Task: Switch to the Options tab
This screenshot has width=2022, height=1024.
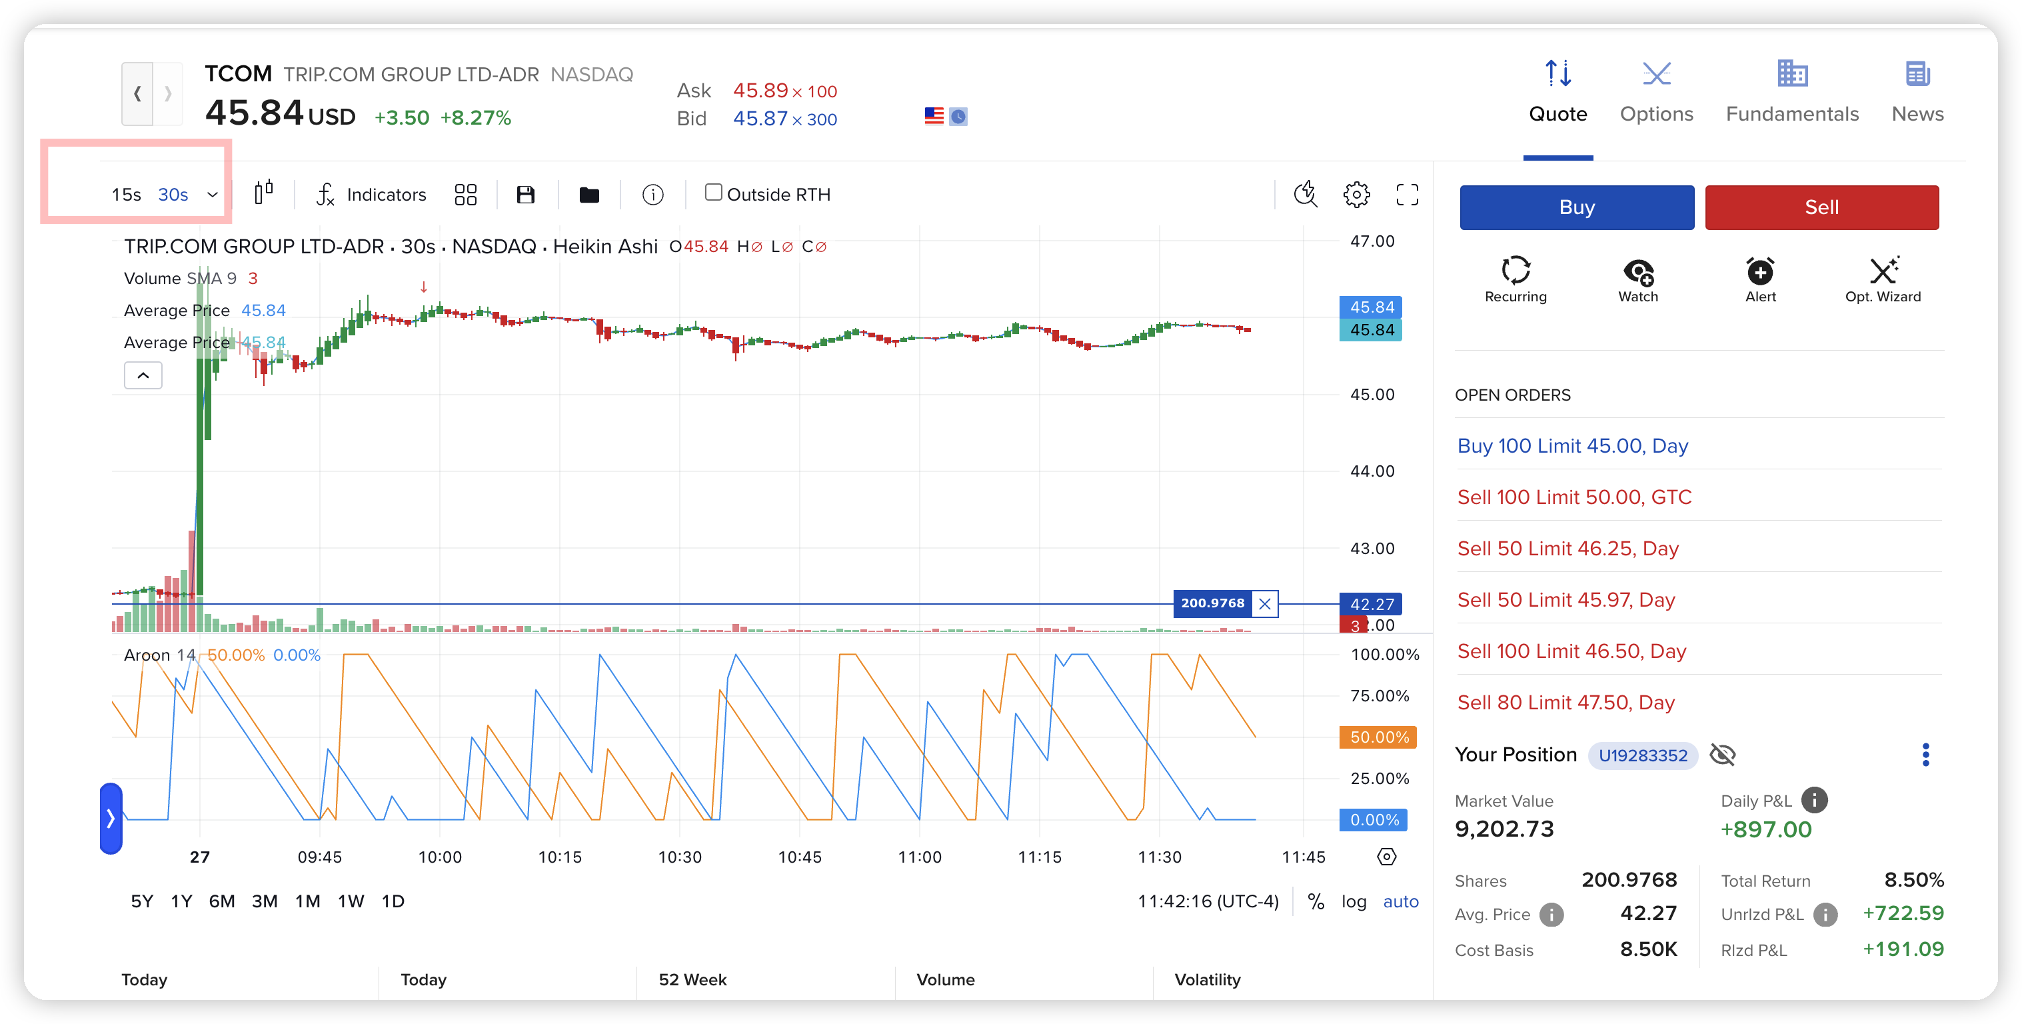Action: click(1656, 93)
